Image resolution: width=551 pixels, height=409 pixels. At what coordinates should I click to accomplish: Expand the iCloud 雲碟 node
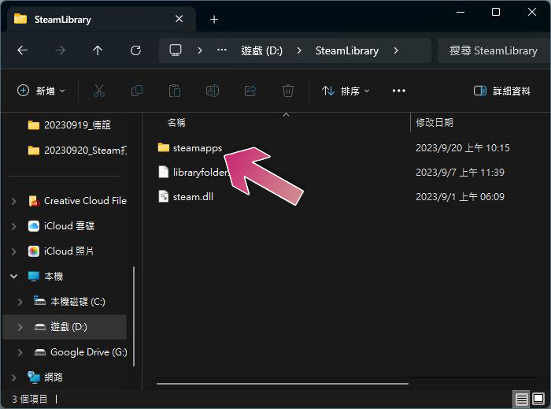tap(13, 225)
